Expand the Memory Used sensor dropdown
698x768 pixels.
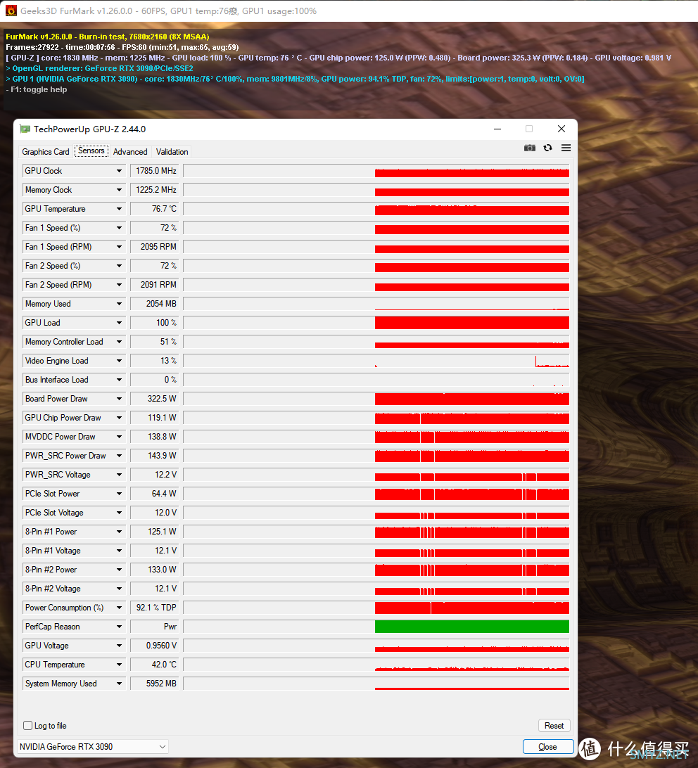(119, 304)
